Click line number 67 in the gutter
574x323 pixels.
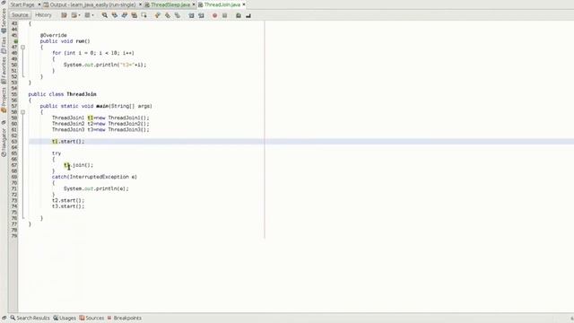tap(14, 165)
